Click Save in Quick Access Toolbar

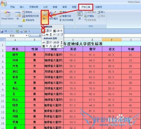2,31
